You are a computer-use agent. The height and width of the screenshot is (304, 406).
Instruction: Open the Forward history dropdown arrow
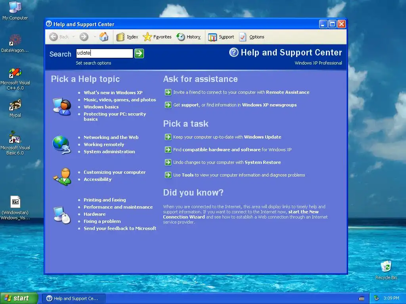[94, 37]
